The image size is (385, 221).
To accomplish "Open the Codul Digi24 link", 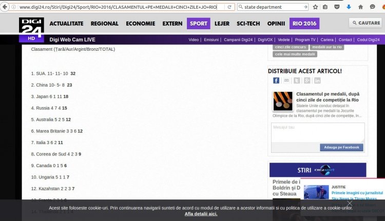I will point(368,39).
